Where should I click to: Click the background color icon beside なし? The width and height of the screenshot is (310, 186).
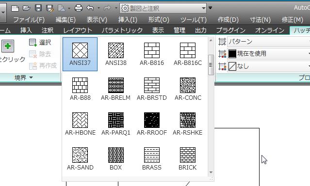(222, 66)
